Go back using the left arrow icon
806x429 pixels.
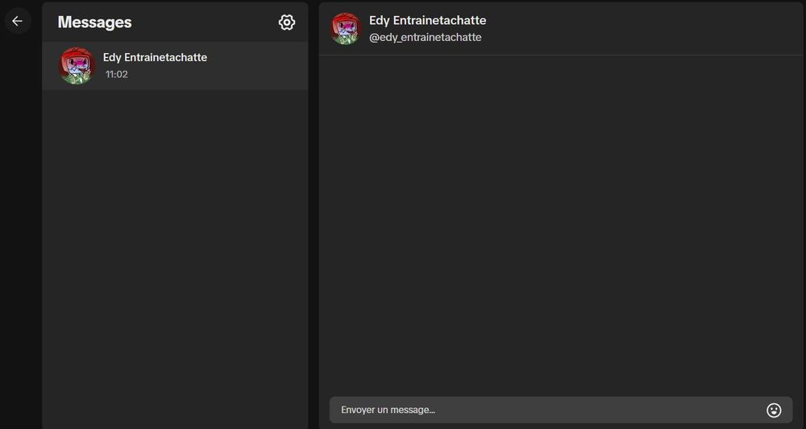coord(18,21)
